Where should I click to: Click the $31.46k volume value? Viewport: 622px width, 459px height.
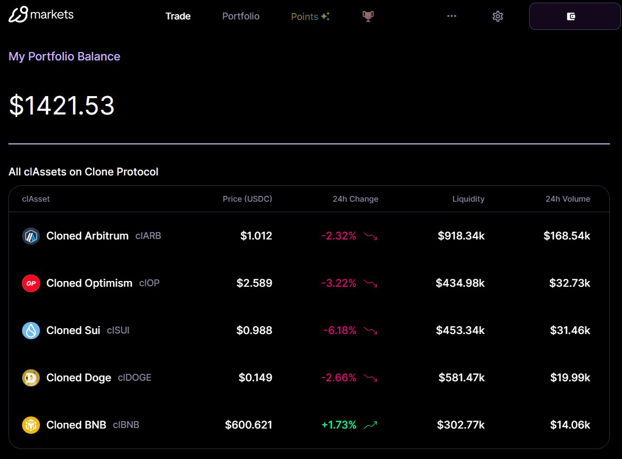[x=570, y=330]
